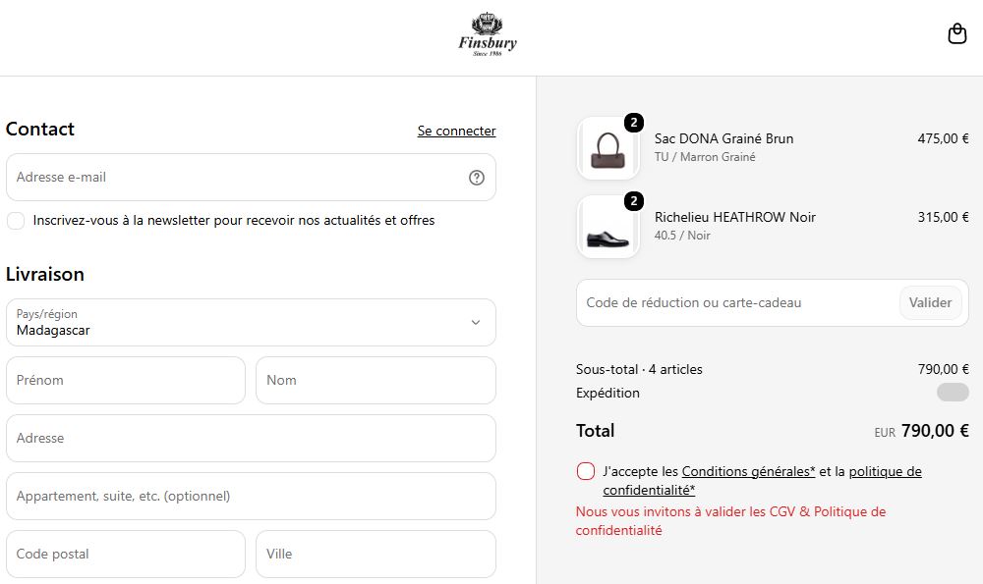
Task: Click the Finsbury logo in header
Action: click(x=488, y=35)
